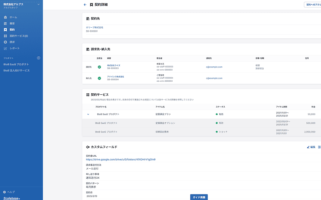Viewport: 321px width, 200px height.
Task: Open the 顧客 customers icon in sidebar
Action: click(6, 24)
